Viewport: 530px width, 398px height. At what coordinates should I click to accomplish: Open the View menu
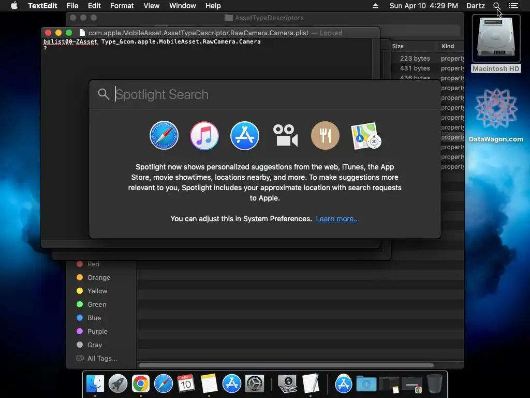coord(151,6)
